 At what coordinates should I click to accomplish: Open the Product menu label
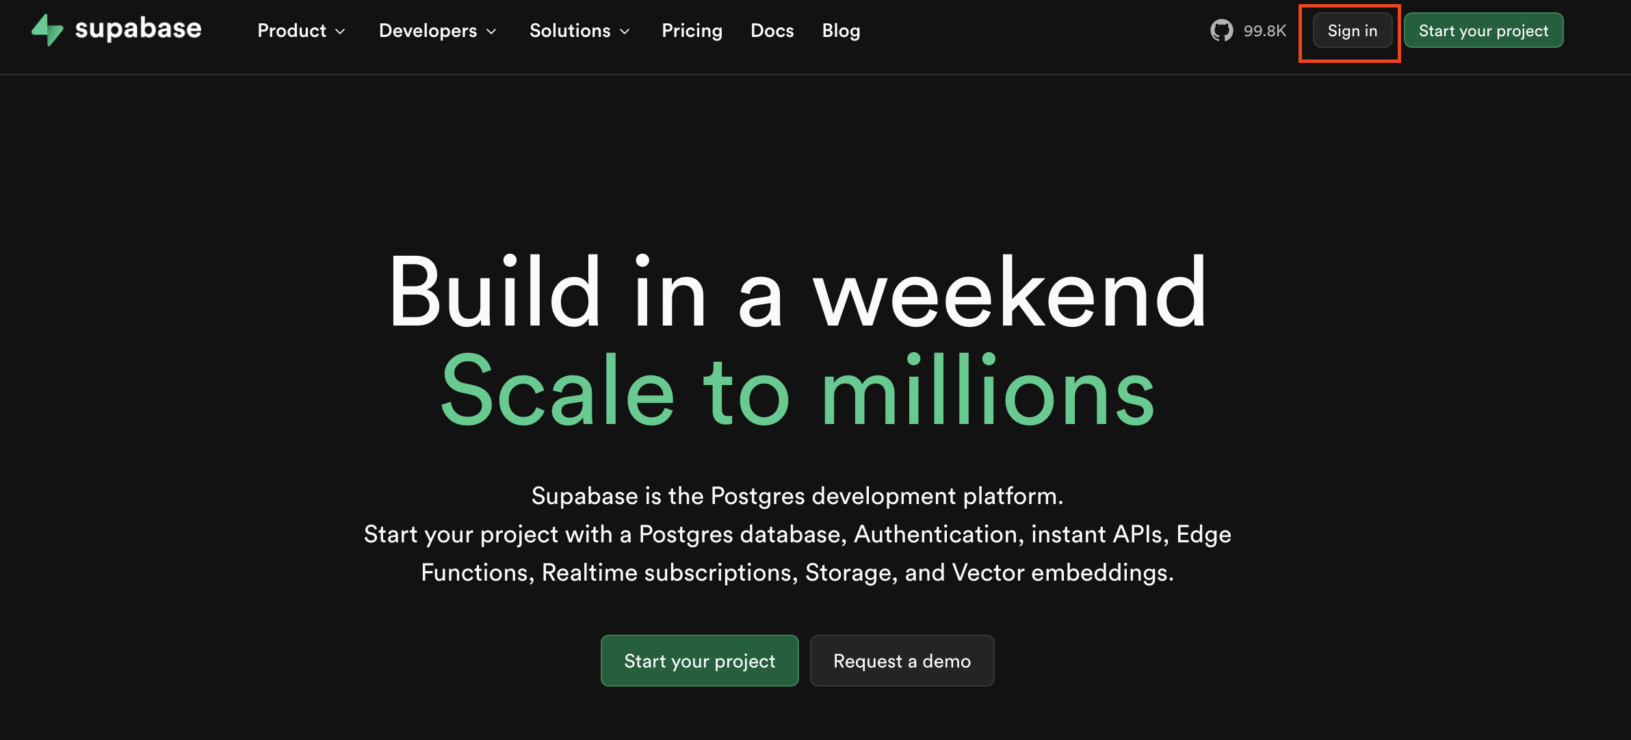click(291, 31)
